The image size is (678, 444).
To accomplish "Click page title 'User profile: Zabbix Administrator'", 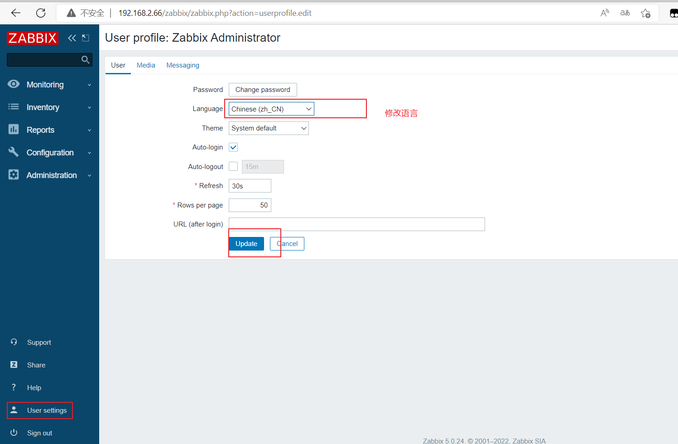I will tap(192, 38).
